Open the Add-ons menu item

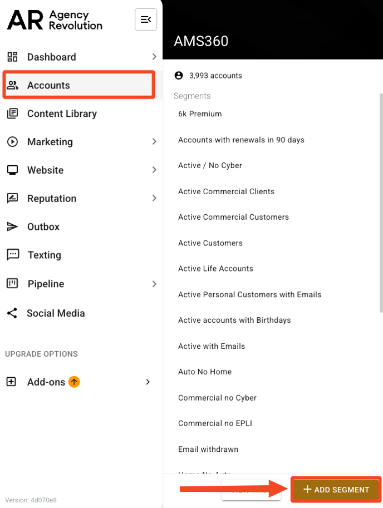81,382
